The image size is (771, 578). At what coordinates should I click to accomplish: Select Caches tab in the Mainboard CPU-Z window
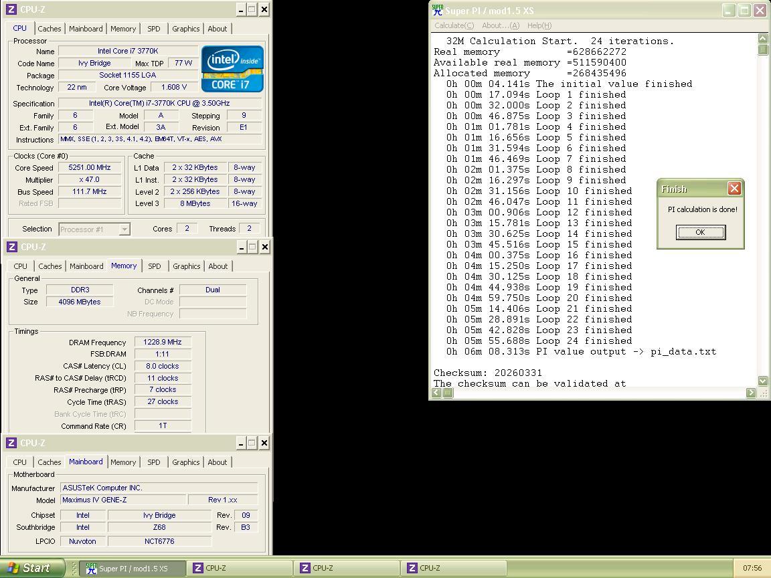(x=49, y=462)
